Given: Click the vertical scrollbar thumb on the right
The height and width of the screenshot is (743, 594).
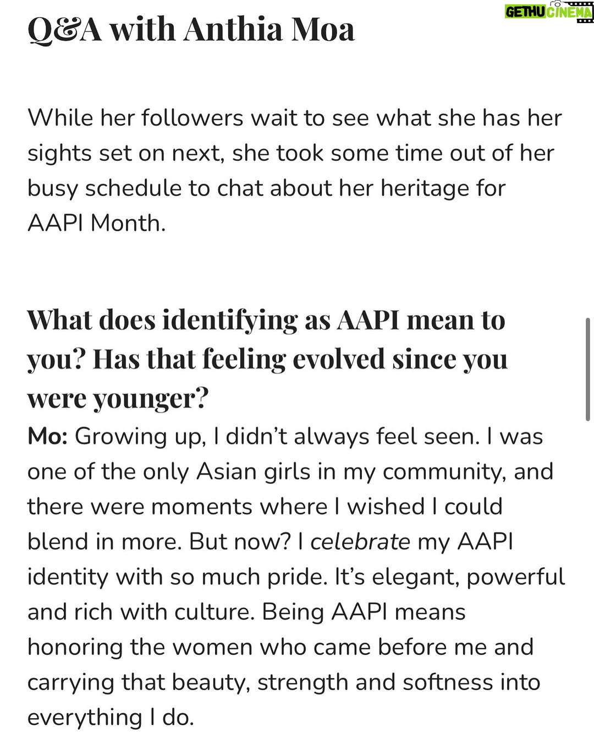Looking at the screenshot, I should (588, 370).
